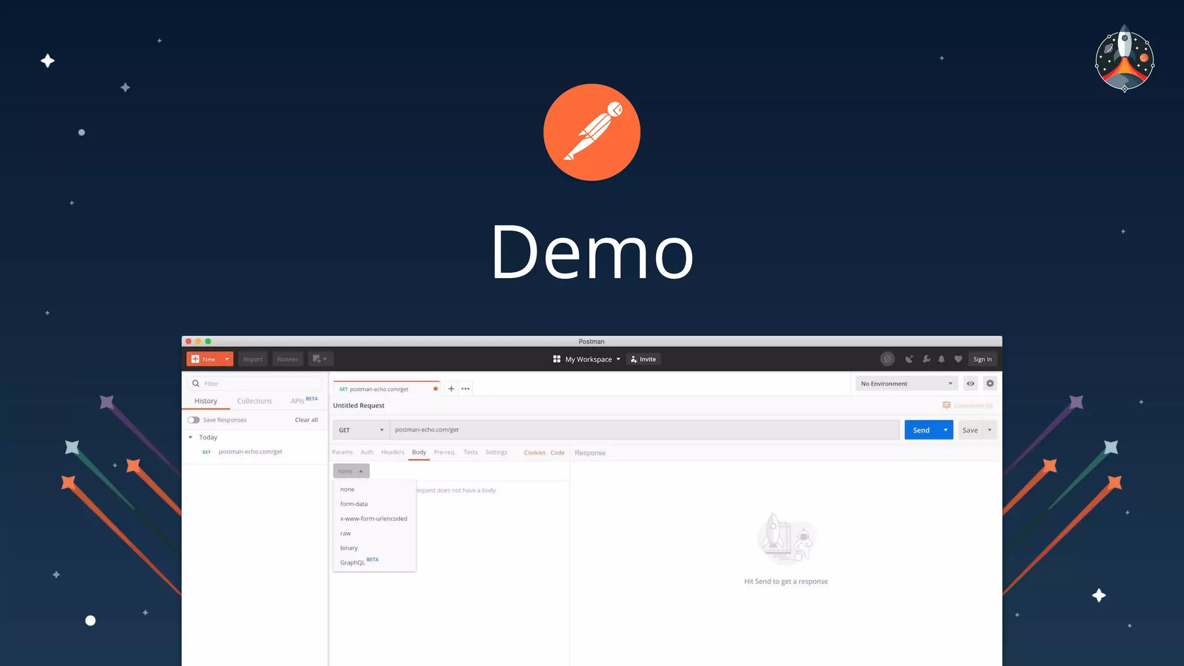
Task: Open the Save dropdown arrow
Action: click(x=990, y=430)
